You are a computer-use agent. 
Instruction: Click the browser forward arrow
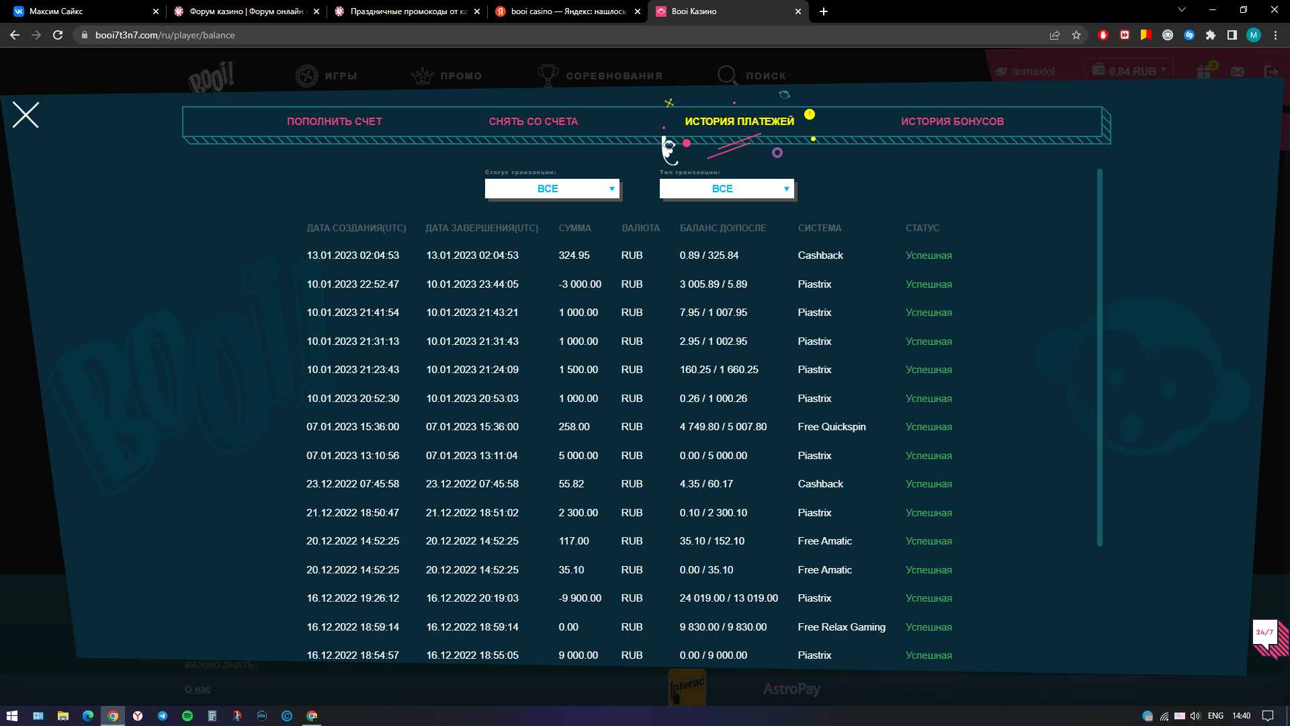(36, 35)
